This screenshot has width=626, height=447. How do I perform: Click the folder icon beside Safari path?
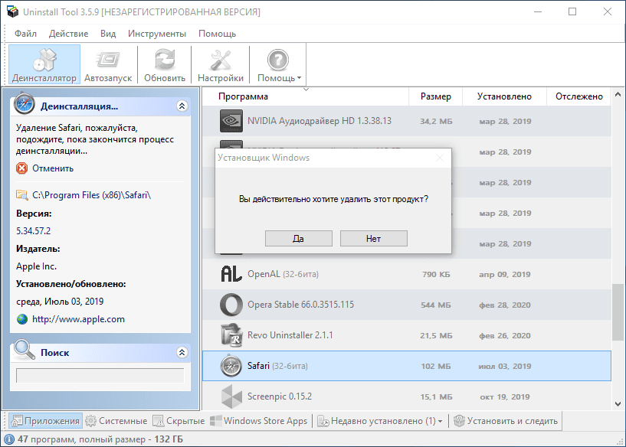[x=22, y=194]
